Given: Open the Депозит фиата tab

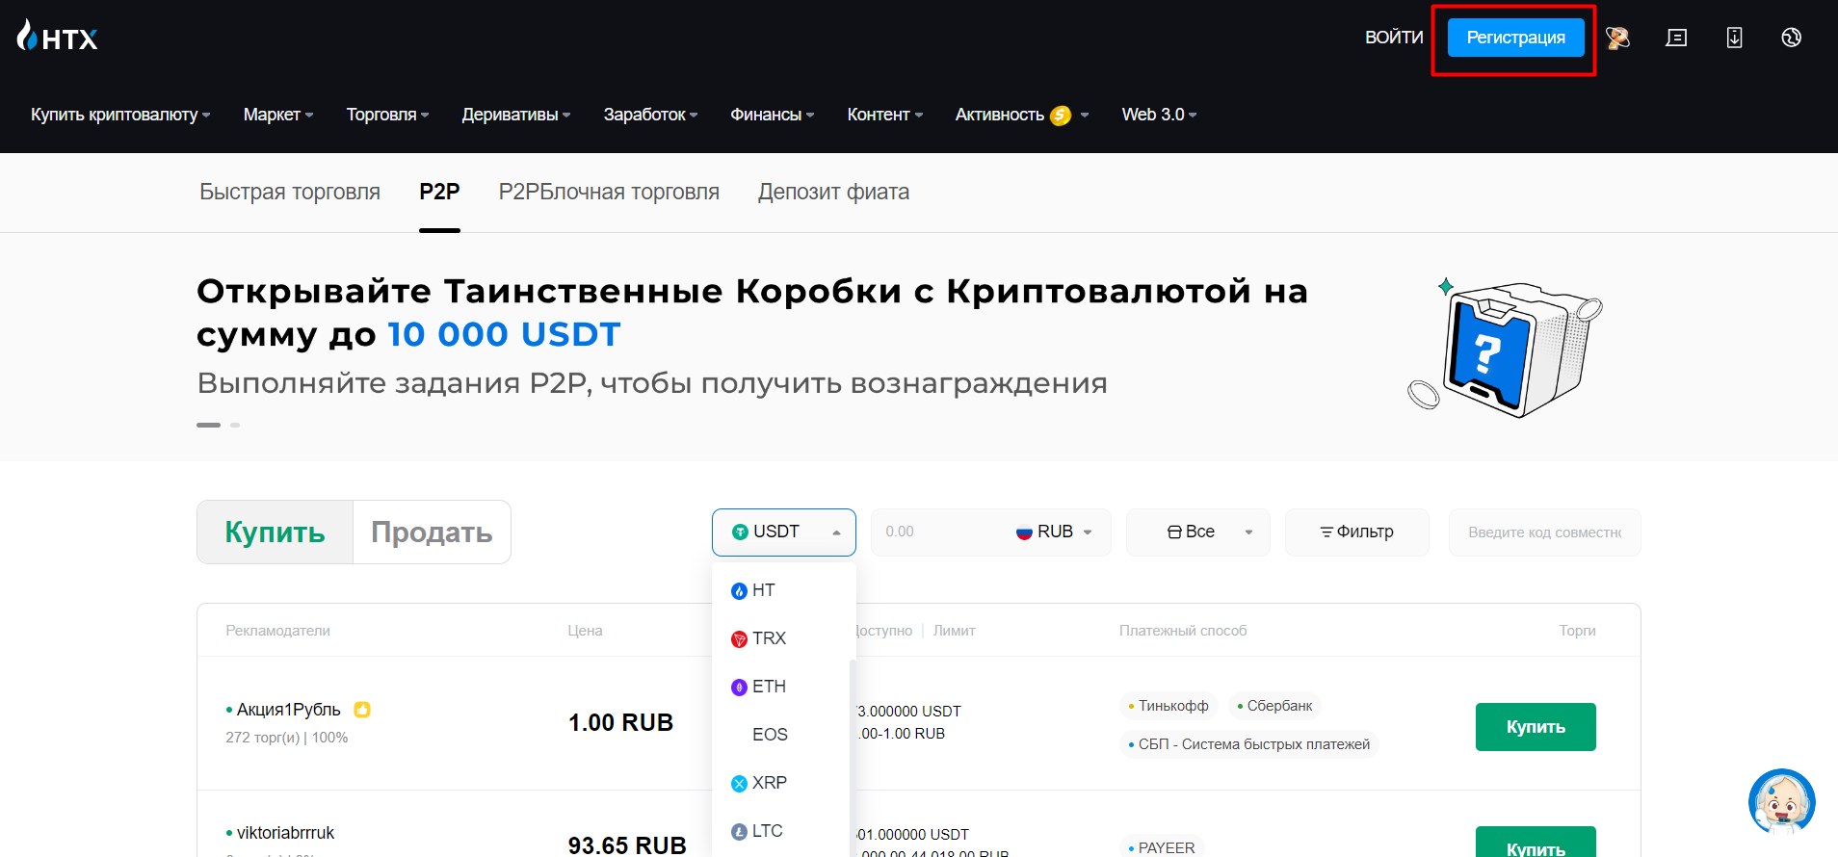Looking at the screenshot, I should (833, 192).
